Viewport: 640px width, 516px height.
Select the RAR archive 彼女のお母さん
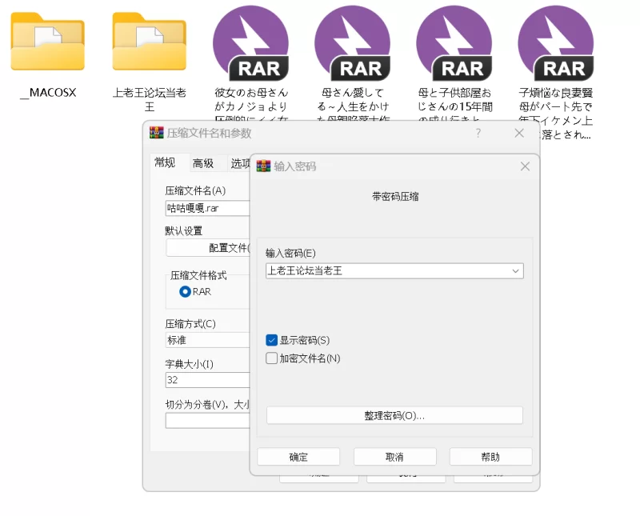250,43
